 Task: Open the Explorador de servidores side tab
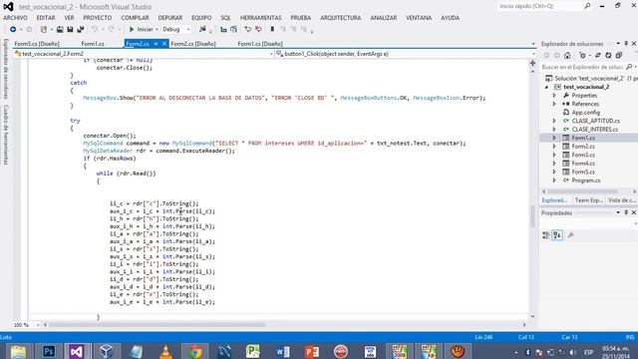[6, 69]
